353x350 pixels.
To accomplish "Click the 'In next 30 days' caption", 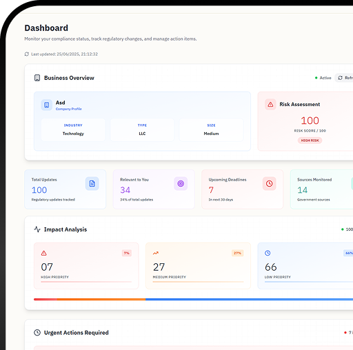I will click(x=221, y=200).
